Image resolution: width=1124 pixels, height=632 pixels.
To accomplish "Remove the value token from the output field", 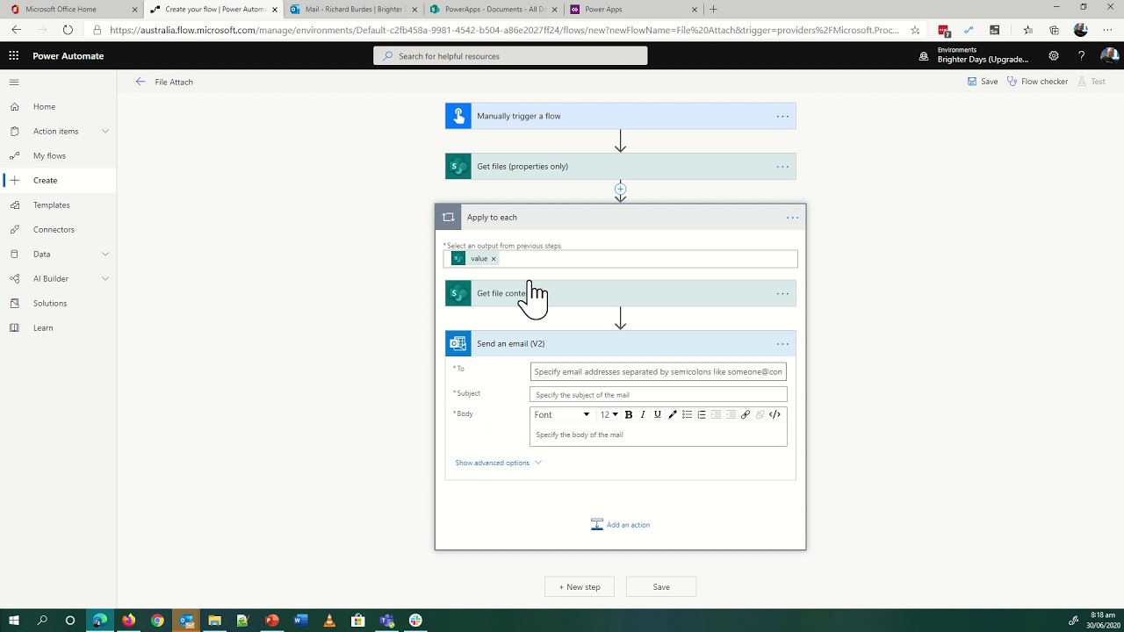I will (494, 259).
